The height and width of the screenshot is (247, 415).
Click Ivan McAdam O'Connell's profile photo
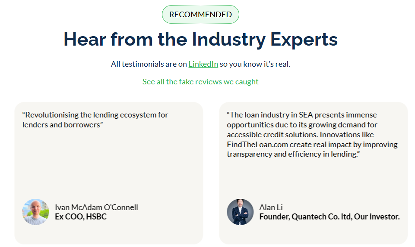35,212
